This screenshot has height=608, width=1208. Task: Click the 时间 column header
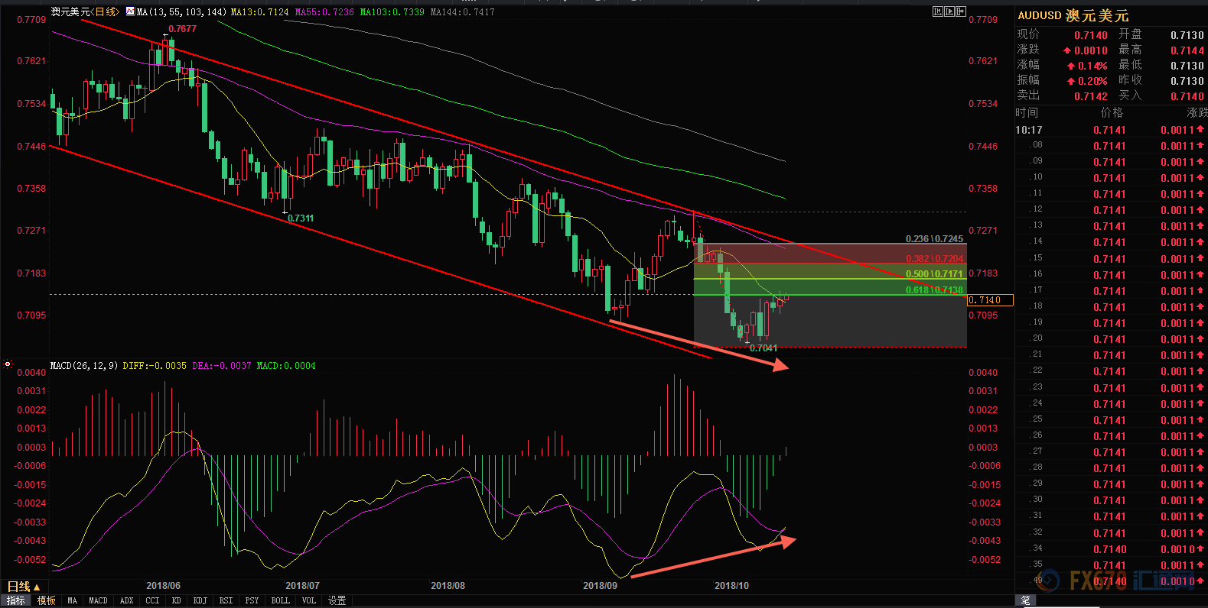click(x=1027, y=113)
